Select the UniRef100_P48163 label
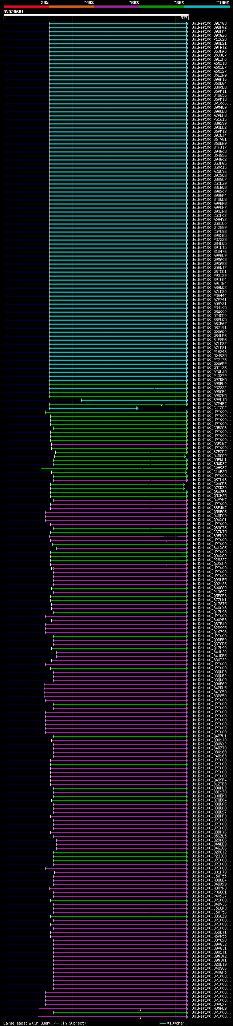 [209, 756]
